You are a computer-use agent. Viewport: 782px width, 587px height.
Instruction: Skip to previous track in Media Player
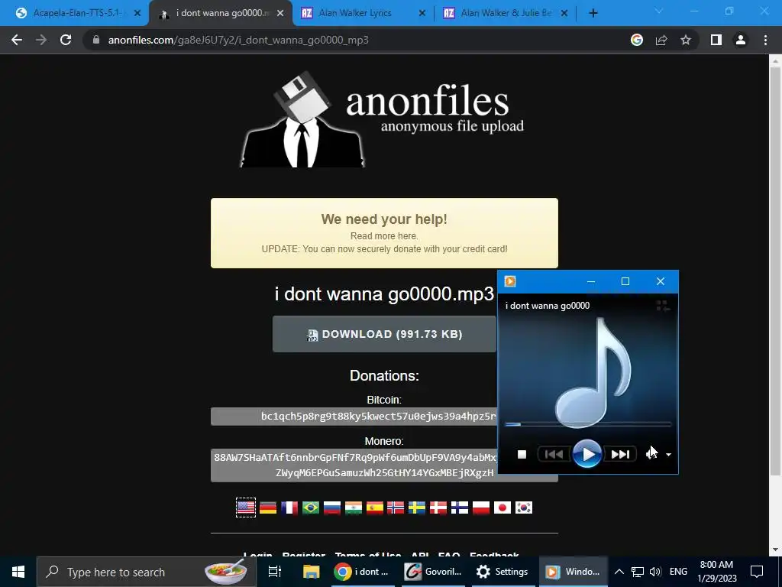click(x=554, y=454)
